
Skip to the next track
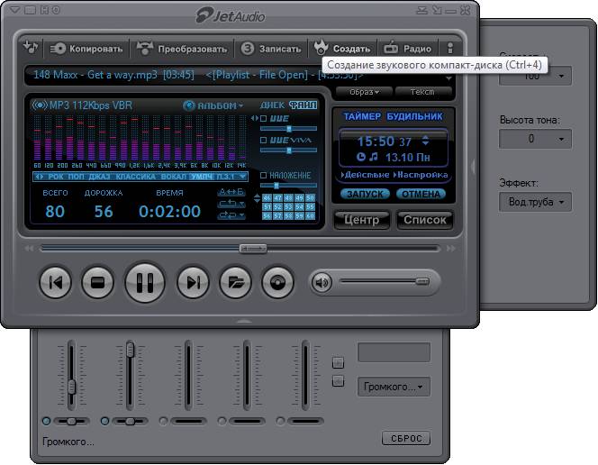[x=194, y=282]
